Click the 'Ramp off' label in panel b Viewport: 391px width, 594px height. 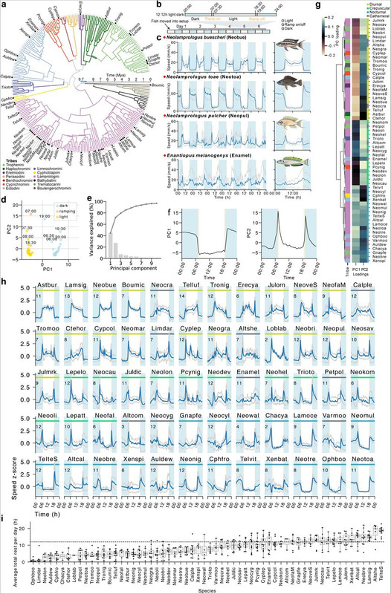pos(256,18)
